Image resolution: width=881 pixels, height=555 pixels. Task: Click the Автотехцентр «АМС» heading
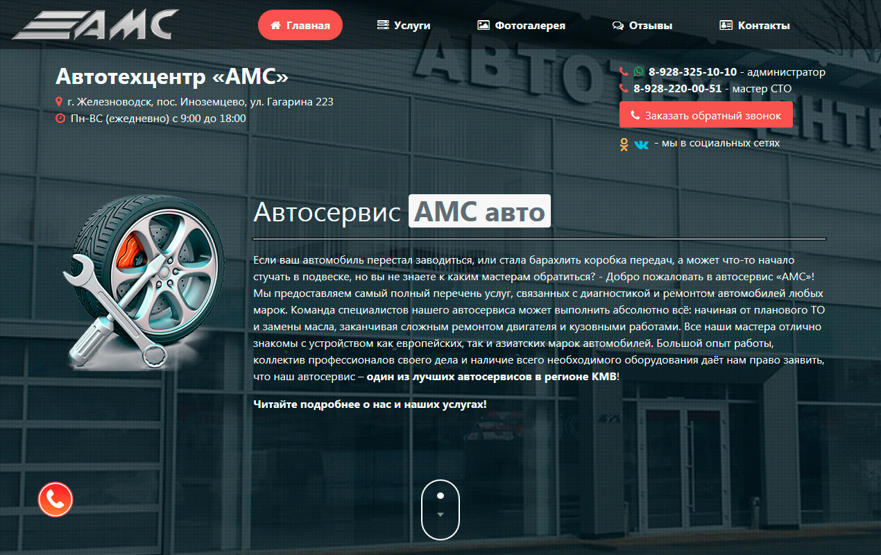pos(171,76)
